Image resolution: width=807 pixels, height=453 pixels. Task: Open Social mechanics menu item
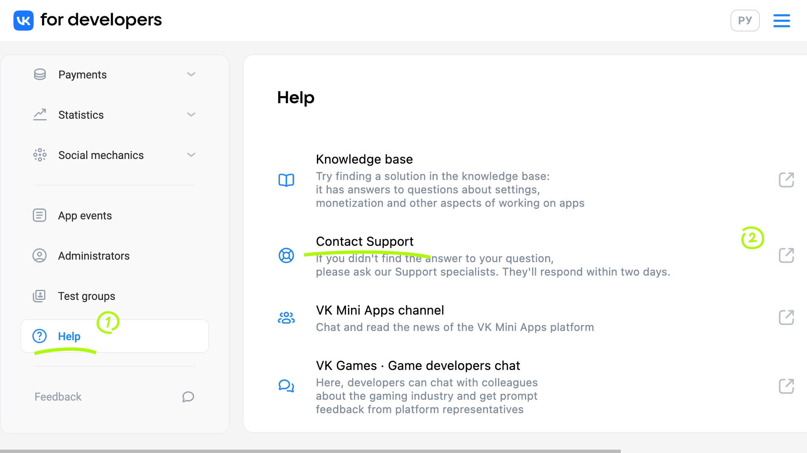(101, 155)
